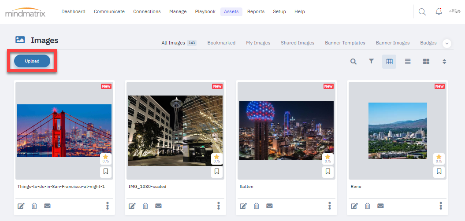Image resolution: width=465 pixels, height=221 pixels.
Task: Click the flatten image name
Action: (246, 187)
